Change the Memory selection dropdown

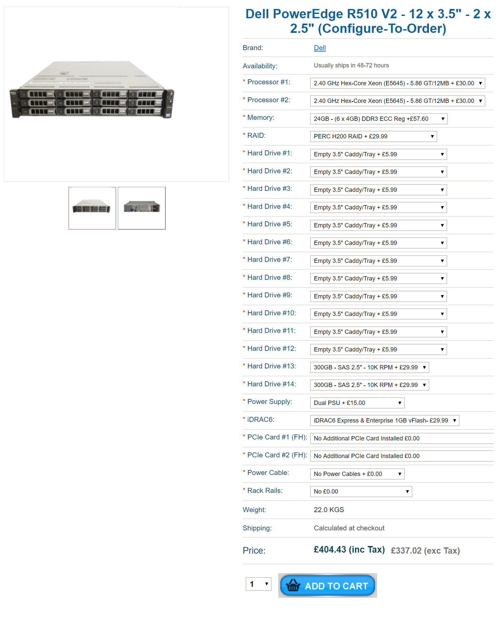(x=379, y=119)
